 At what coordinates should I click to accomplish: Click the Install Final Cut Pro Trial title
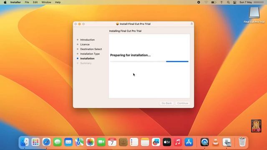click(x=135, y=24)
